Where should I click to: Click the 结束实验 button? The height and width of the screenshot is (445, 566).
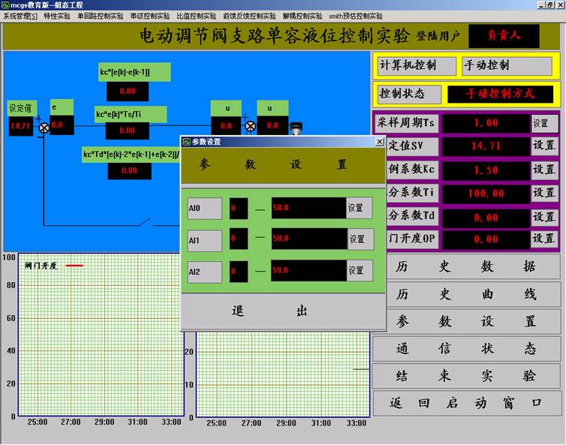pyautogui.click(x=466, y=375)
